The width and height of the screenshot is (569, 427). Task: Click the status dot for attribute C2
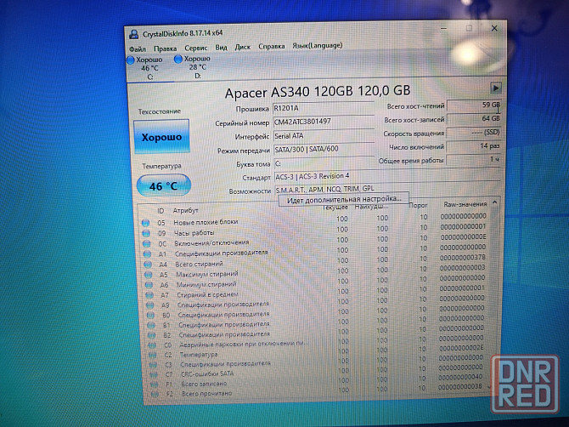[152, 355]
